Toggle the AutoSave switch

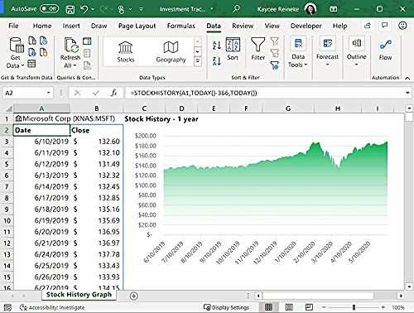click(50, 9)
